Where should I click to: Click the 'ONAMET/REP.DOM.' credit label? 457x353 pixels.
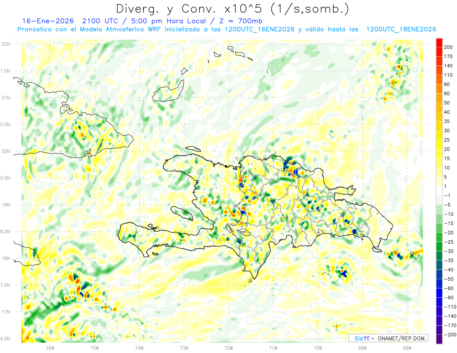(x=401, y=338)
